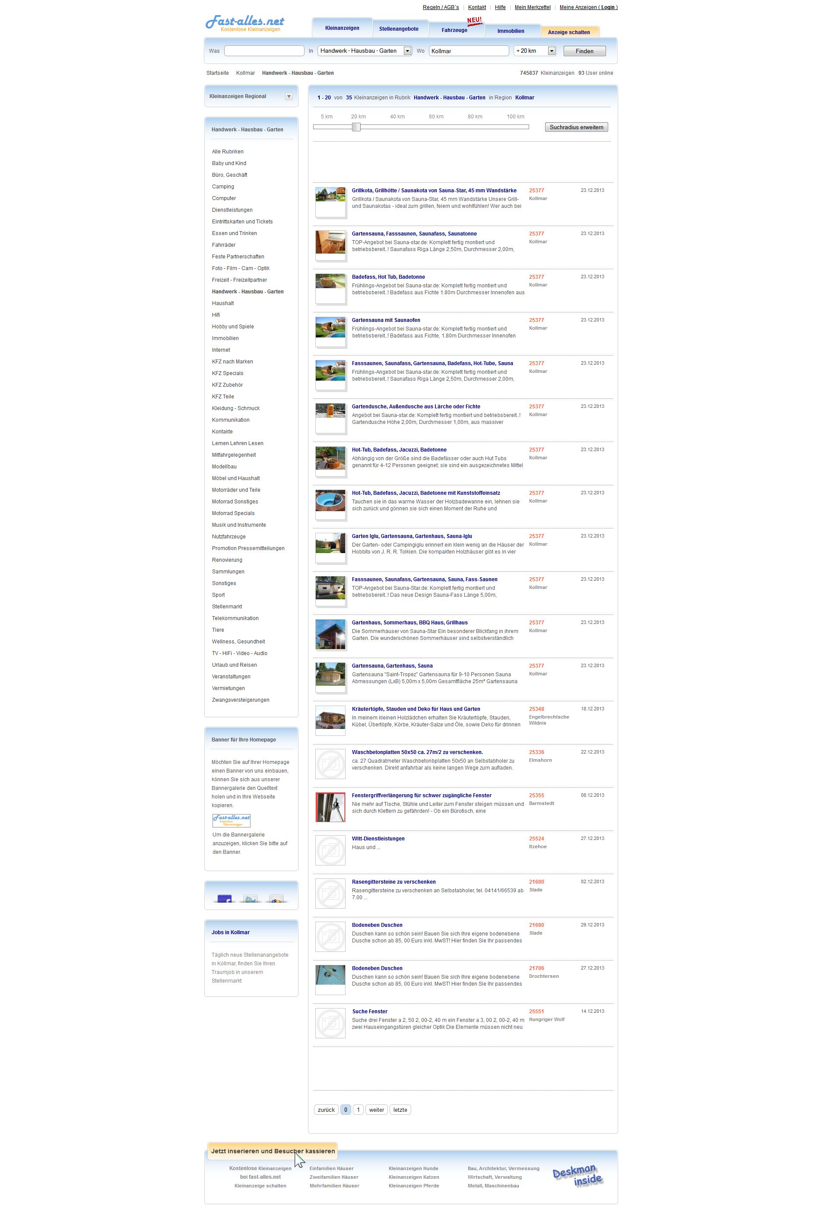This screenshot has height=1209, width=822.
Task: Open the Regeln / AGB's link
Action: coord(441,7)
